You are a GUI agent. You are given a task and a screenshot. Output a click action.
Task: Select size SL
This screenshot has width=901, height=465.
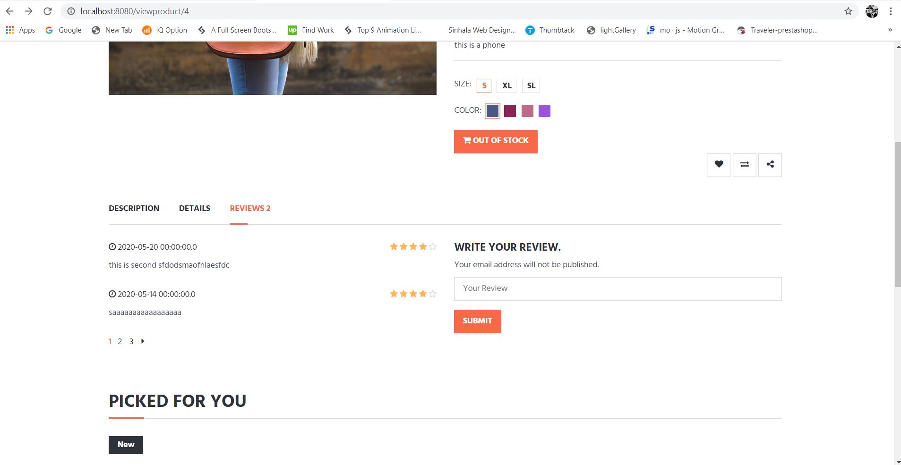(x=531, y=86)
